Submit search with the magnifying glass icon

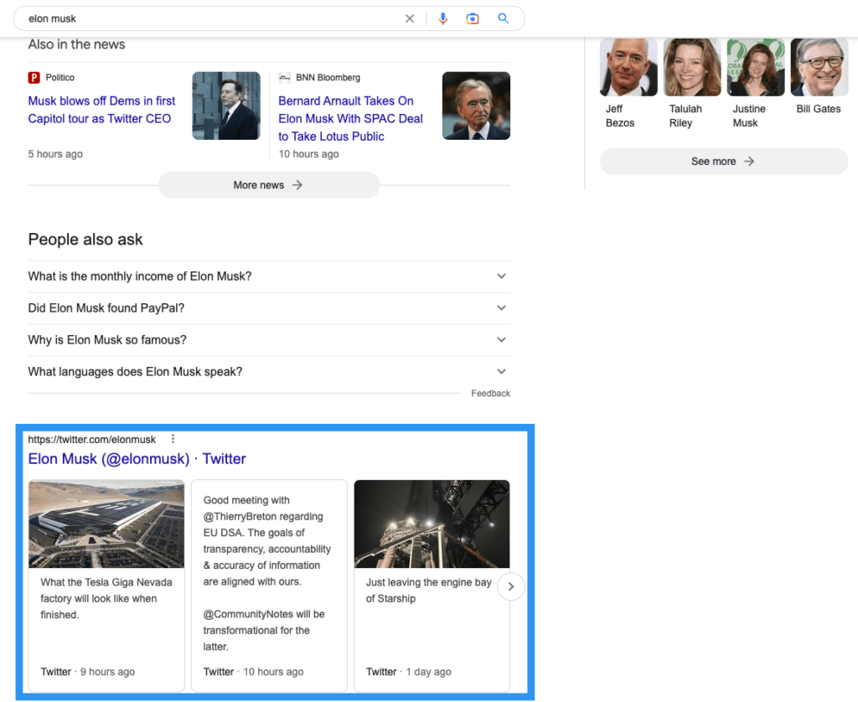(504, 18)
